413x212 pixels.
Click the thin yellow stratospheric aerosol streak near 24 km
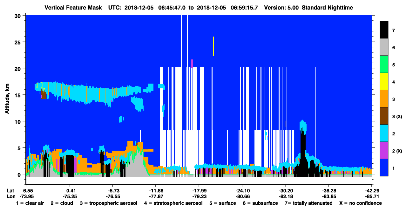click(x=213, y=46)
